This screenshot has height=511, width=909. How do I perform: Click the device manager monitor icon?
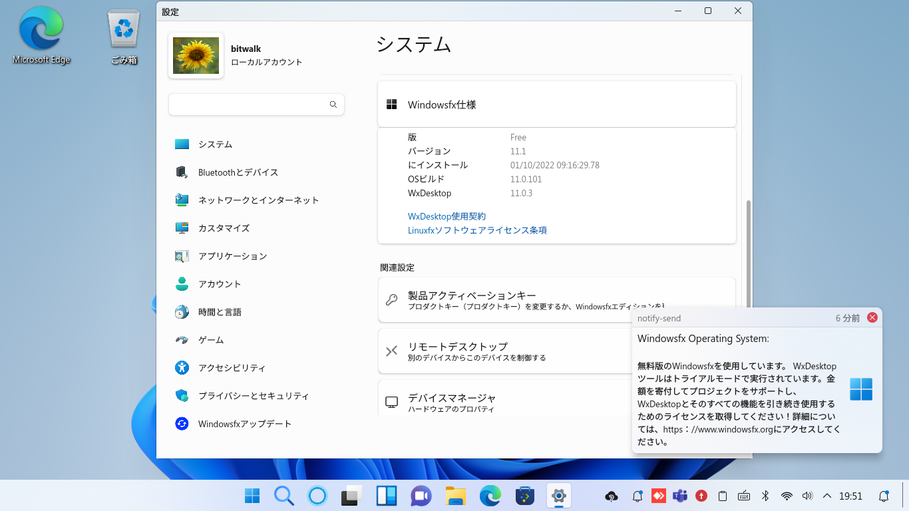[x=391, y=402]
